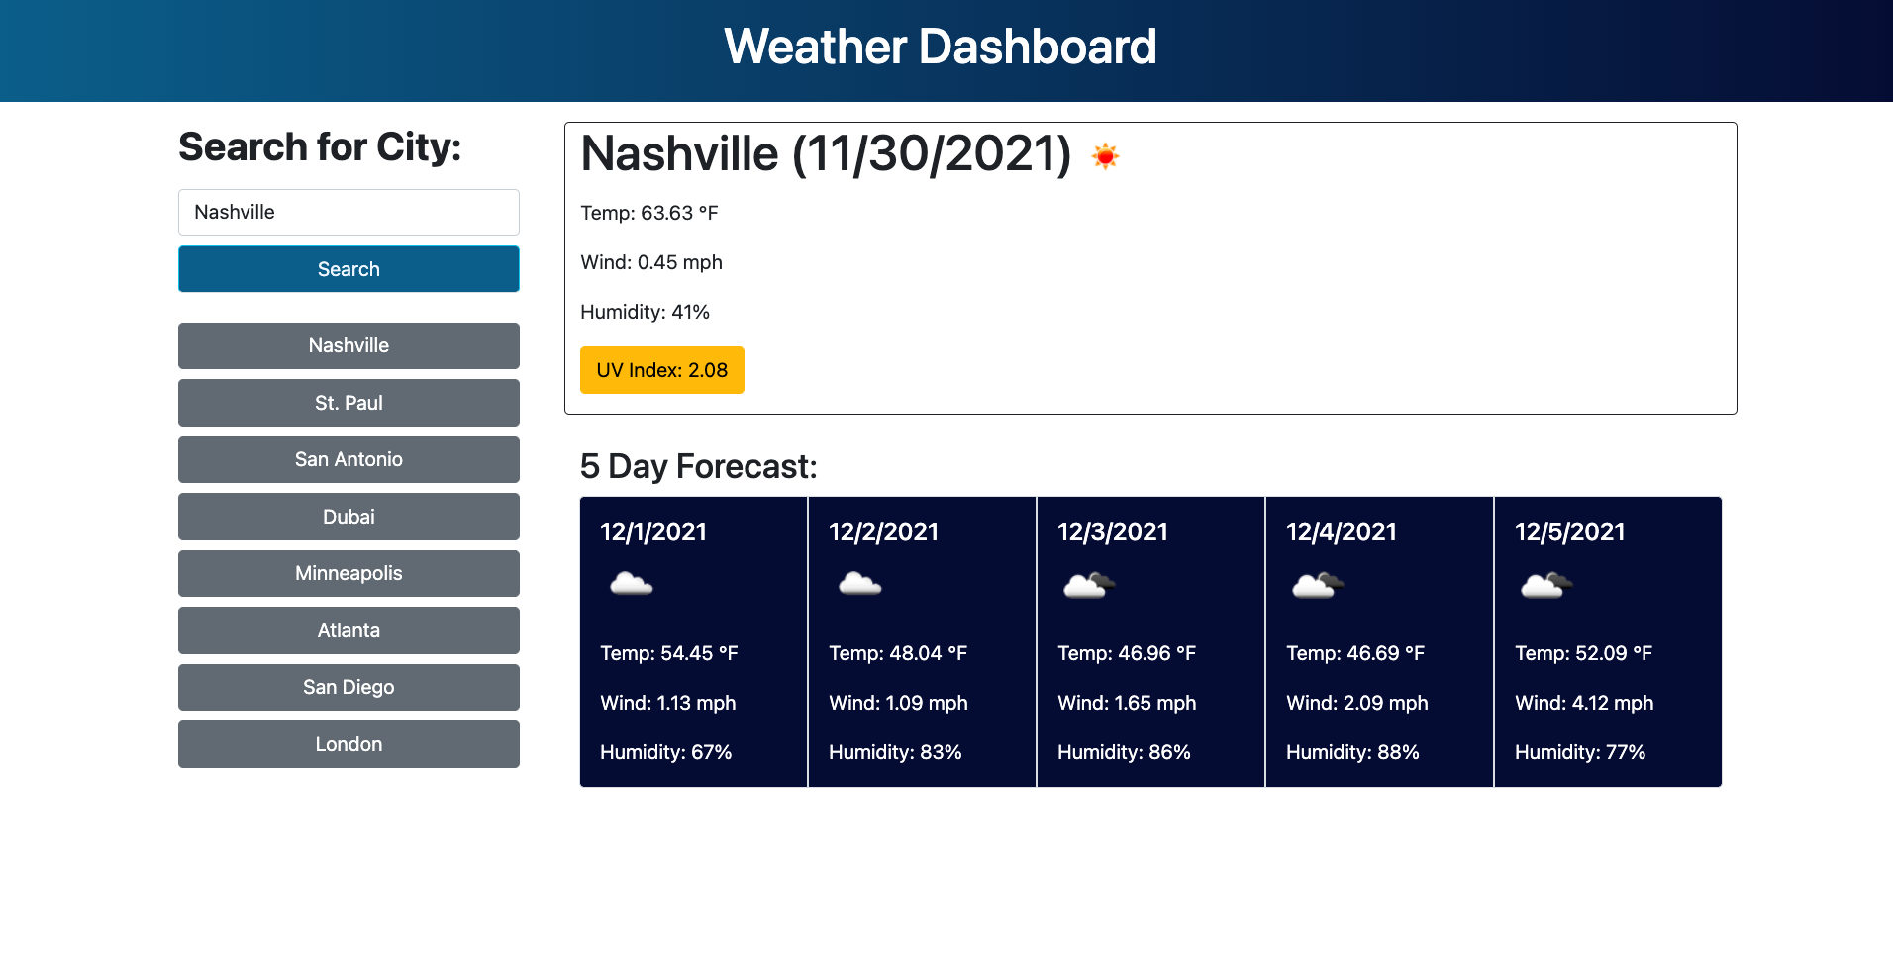Select St. Paul from the city list
This screenshot has width=1893, height=959.
coord(349,403)
